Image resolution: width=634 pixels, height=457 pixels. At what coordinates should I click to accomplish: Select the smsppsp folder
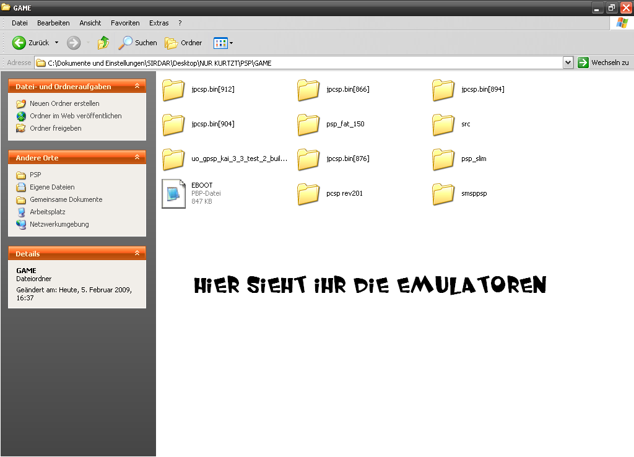(x=443, y=193)
